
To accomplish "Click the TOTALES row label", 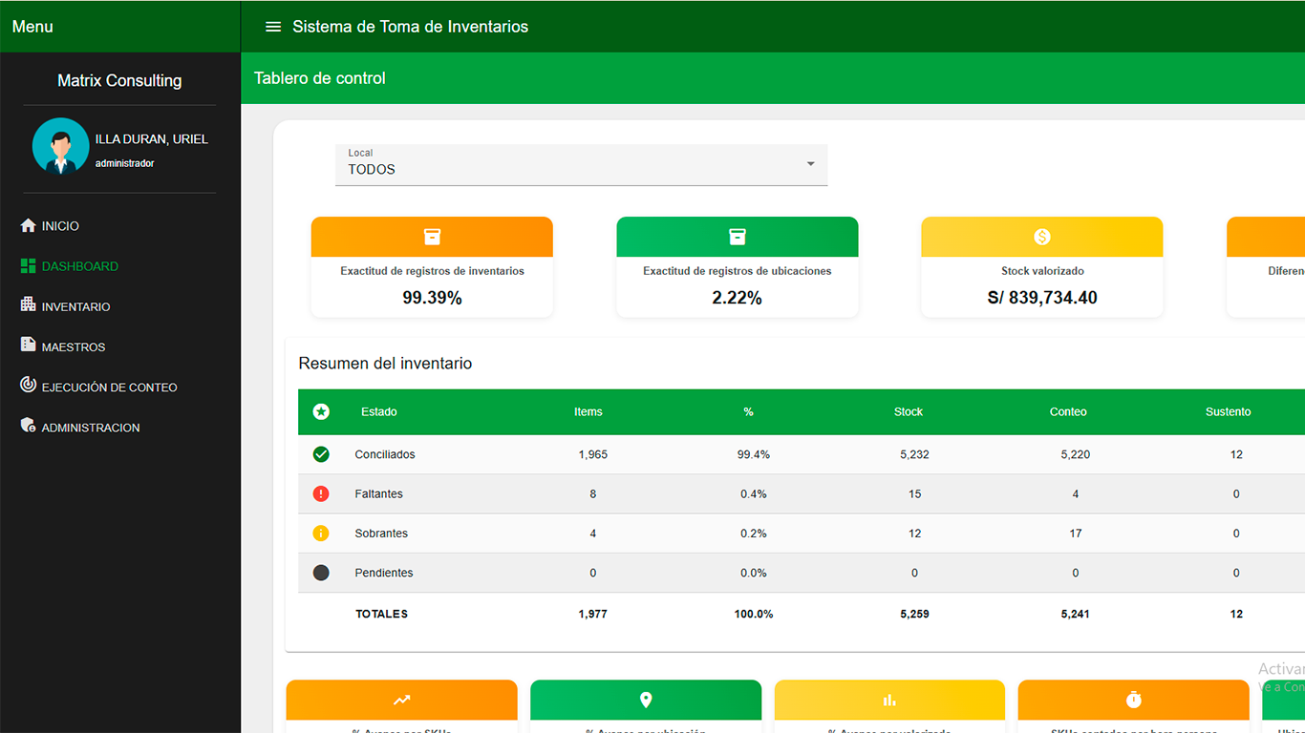I will coord(381,614).
